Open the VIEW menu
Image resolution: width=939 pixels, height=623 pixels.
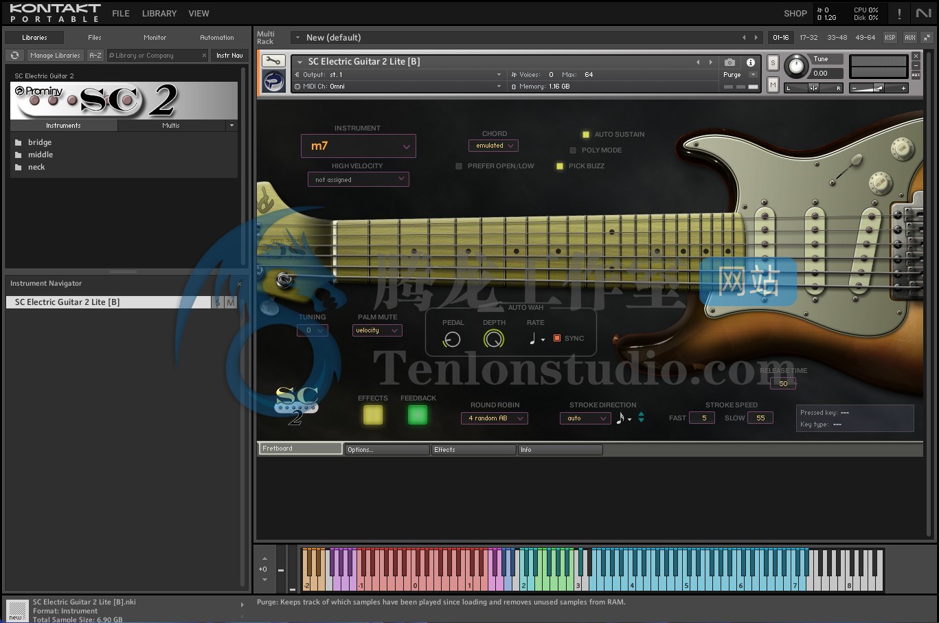tap(199, 13)
